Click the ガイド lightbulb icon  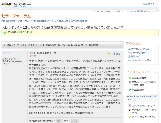click(x=130, y=117)
